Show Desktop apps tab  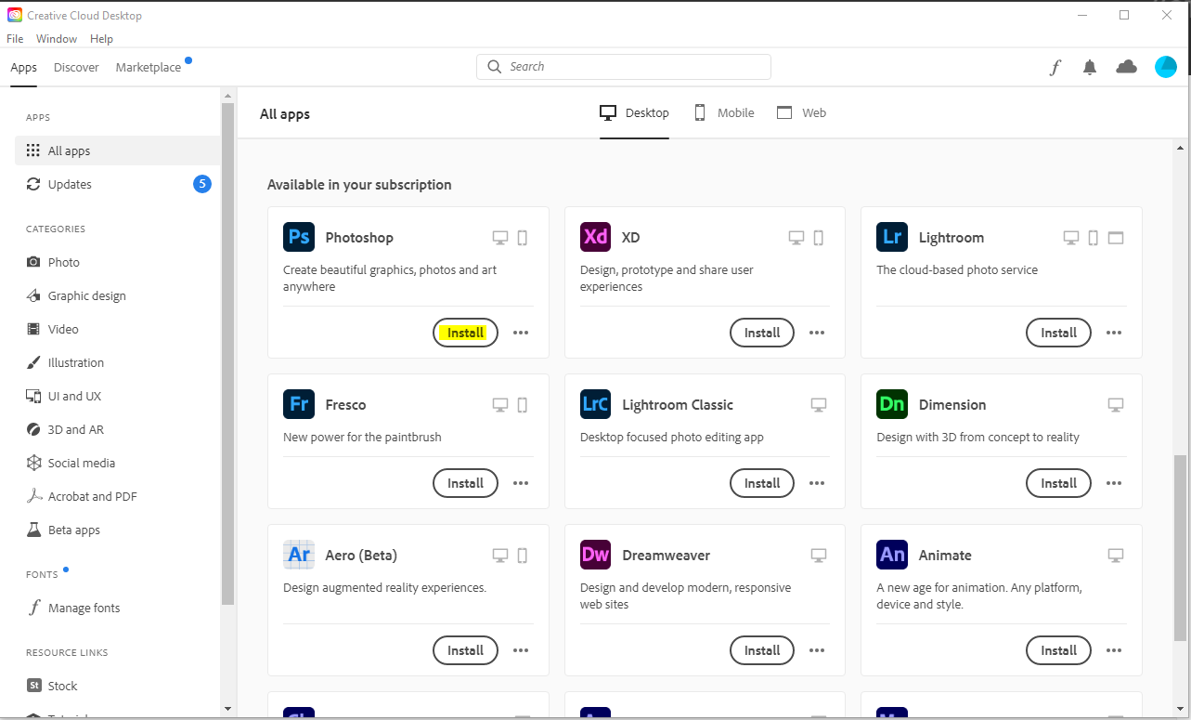634,112
